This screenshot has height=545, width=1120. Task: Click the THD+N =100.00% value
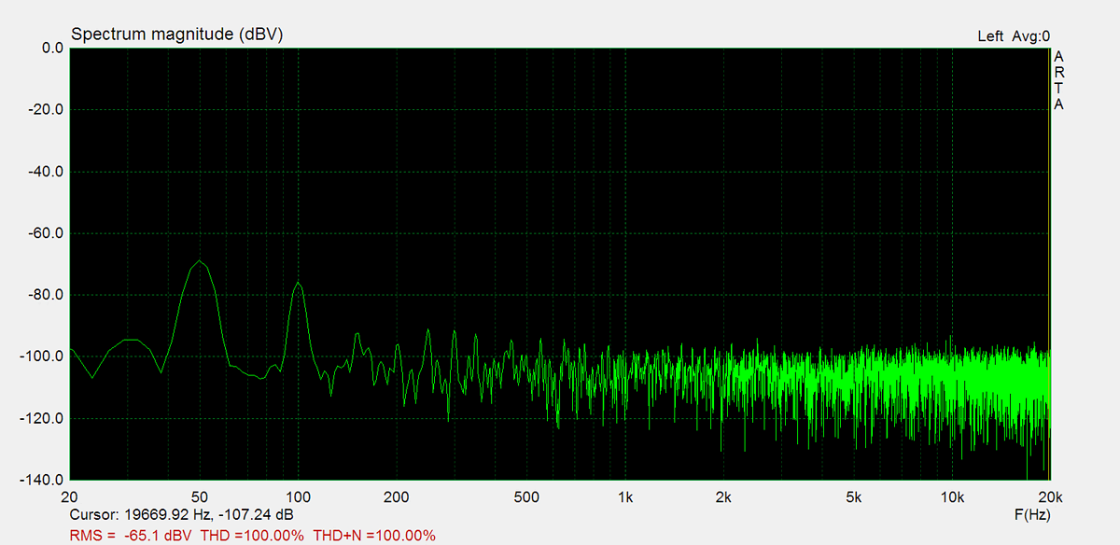374,536
